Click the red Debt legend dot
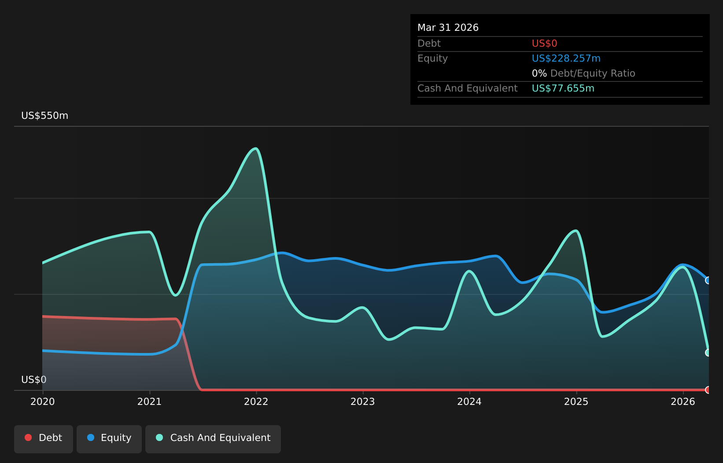Image resolution: width=723 pixels, height=463 pixels. pyautogui.click(x=28, y=437)
